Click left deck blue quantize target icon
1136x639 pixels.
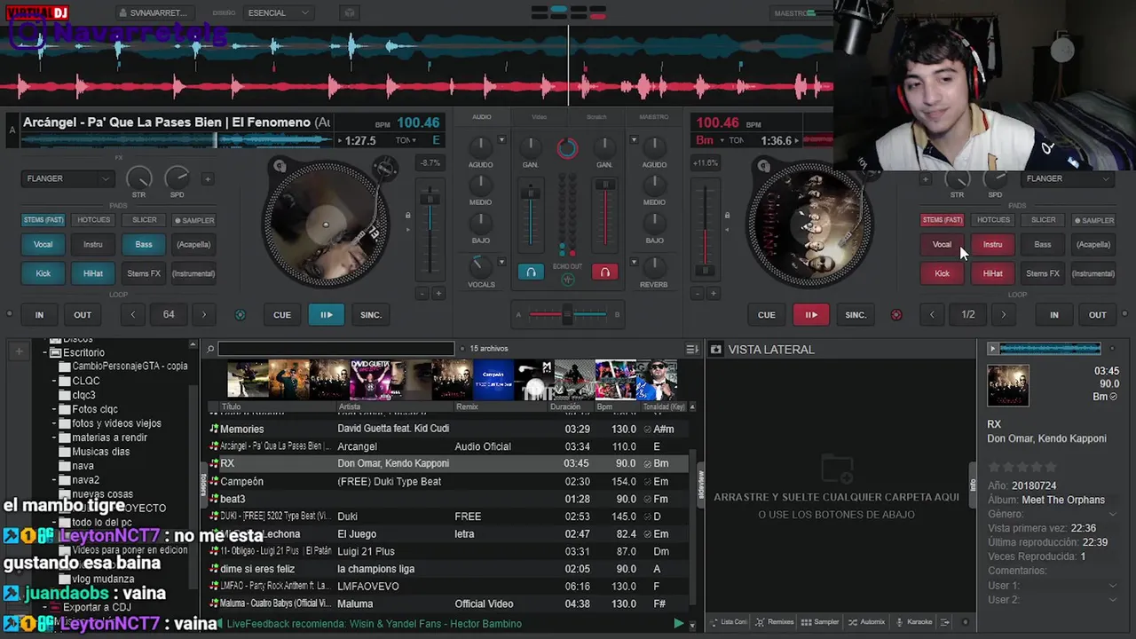pyautogui.click(x=240, y=315)
